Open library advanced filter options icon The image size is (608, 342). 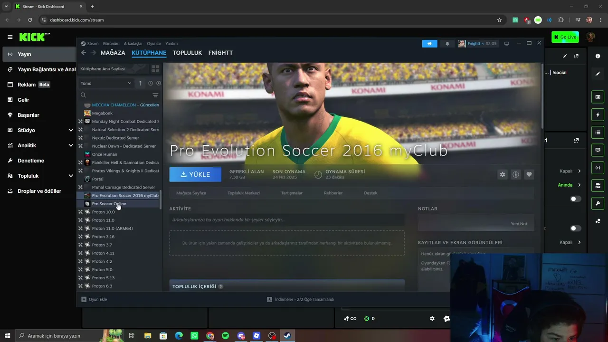155,95
